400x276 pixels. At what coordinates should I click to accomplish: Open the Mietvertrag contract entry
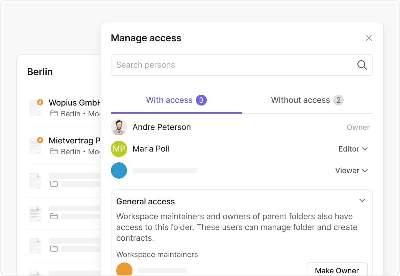click(x=74, y=141)
